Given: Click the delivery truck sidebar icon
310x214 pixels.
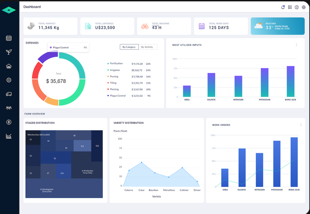Looking at the screenshot, I should point(9,94).
